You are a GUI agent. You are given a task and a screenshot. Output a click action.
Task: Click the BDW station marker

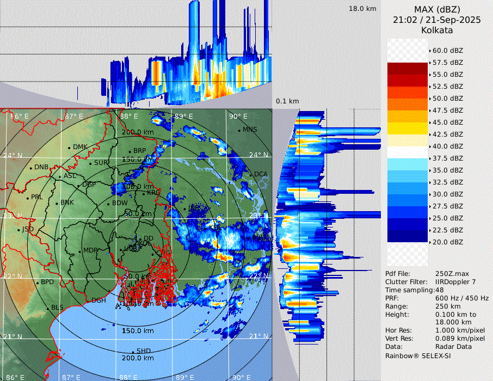coord(108,204)
